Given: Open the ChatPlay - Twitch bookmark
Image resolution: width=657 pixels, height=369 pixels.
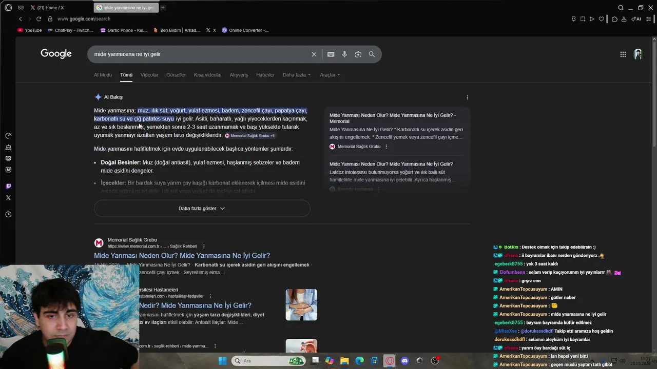Looking at the screenshot, I should pyautogui.click(x=70, y=30).
